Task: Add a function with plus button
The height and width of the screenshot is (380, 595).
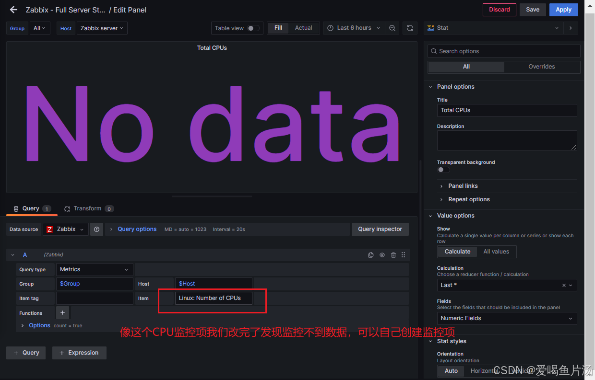Action: pyautogui.click(x=63, y=313)
